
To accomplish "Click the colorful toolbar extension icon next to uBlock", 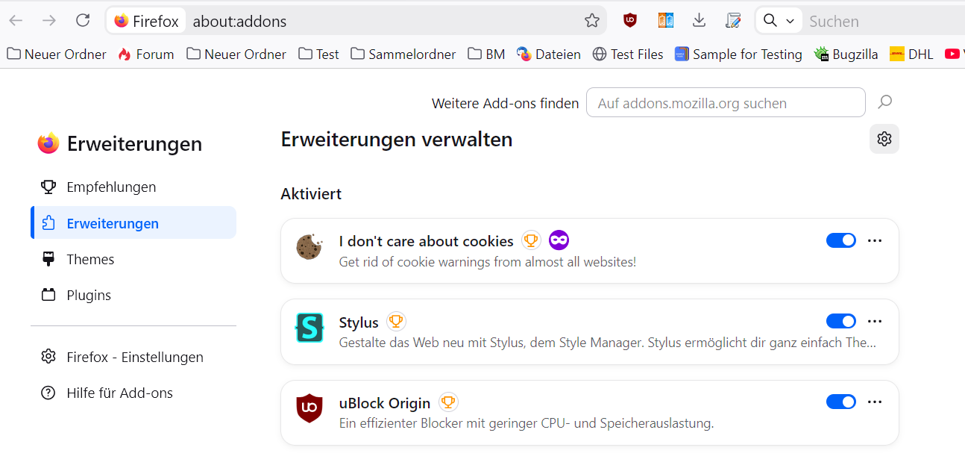I will (666, 21).
